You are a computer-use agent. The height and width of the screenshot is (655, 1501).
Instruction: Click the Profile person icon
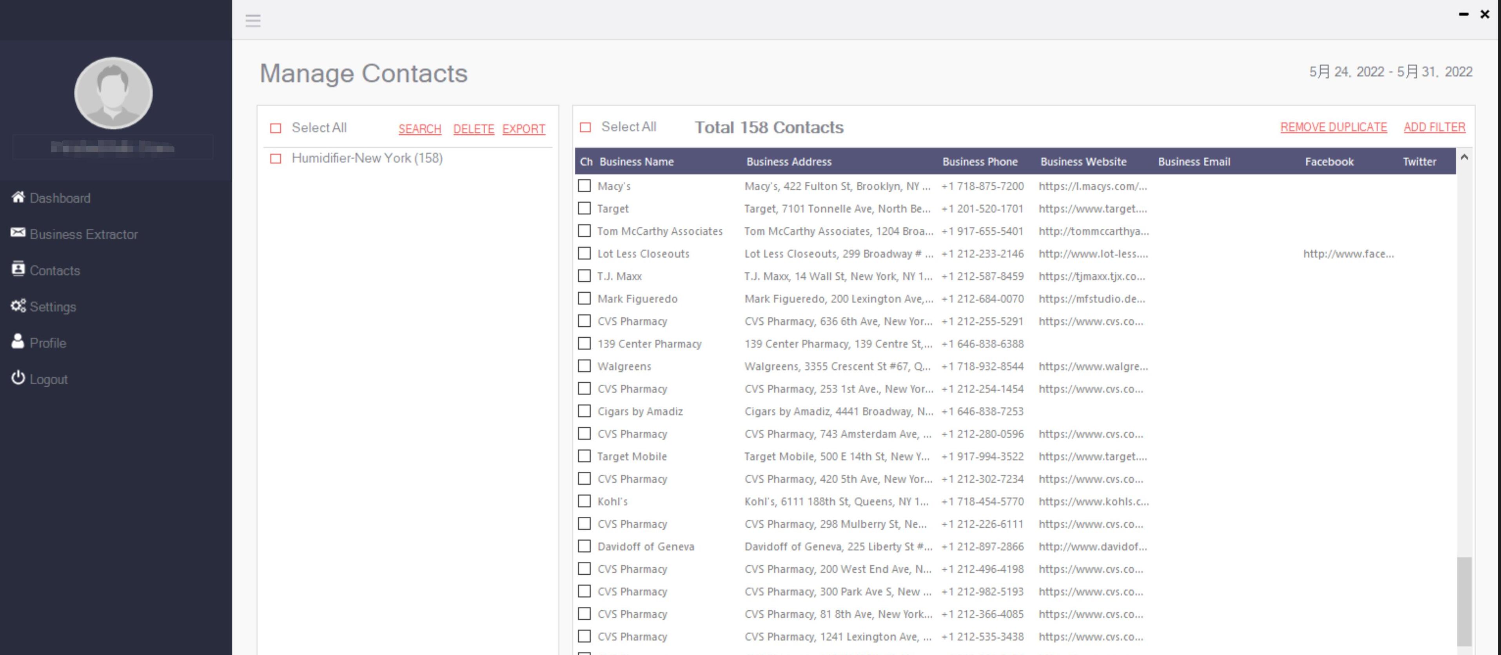(18, 341)
